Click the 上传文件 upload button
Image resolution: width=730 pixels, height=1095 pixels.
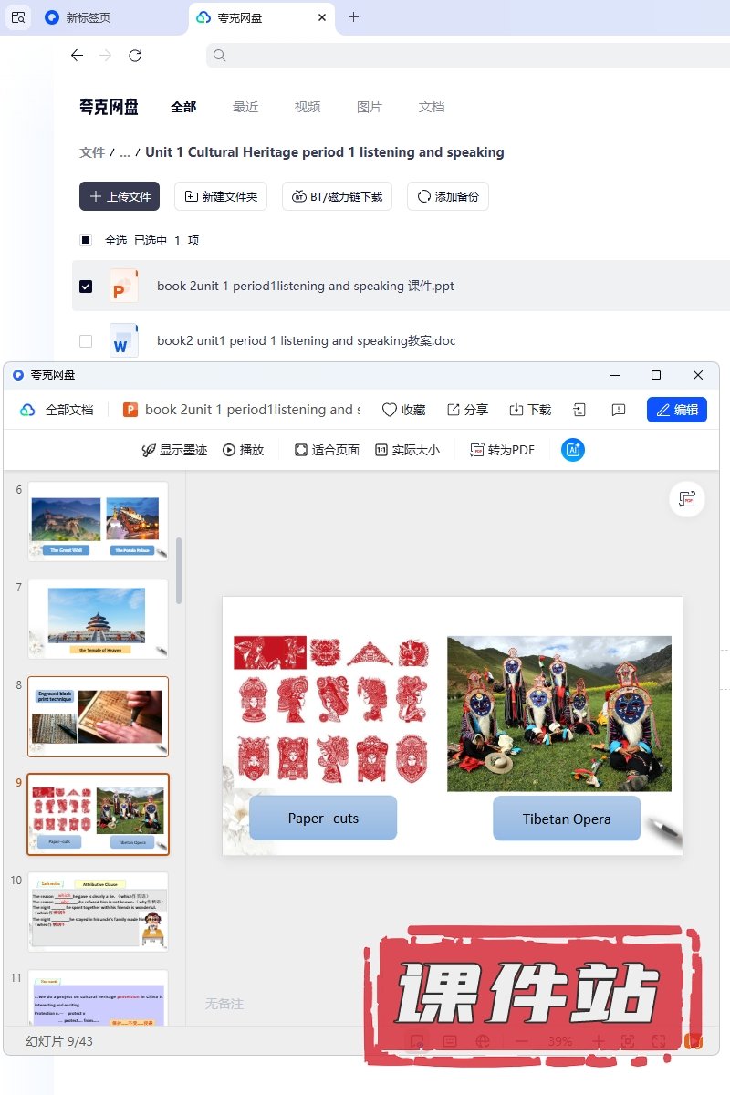[x=120, y=196]
